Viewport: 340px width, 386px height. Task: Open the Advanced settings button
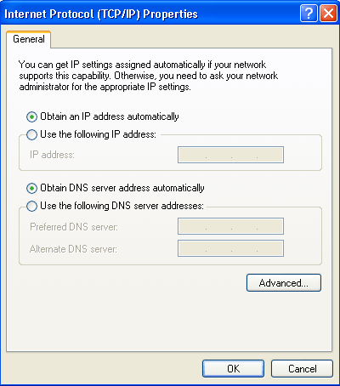click(x=284, y=282)
